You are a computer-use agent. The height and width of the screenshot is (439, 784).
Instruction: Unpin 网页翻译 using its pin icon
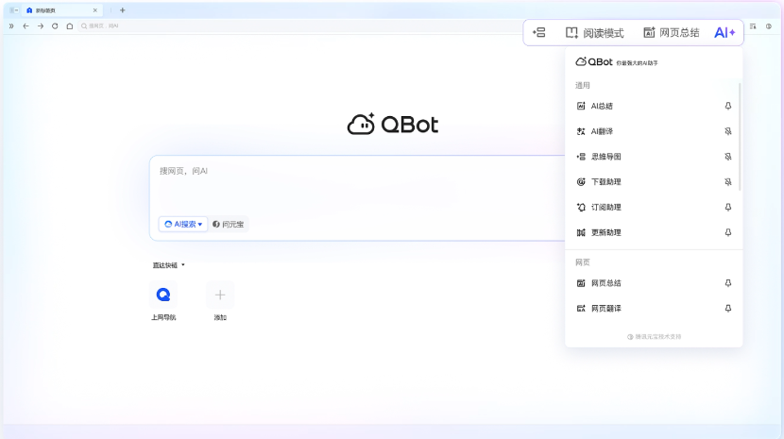coord(728,309)
